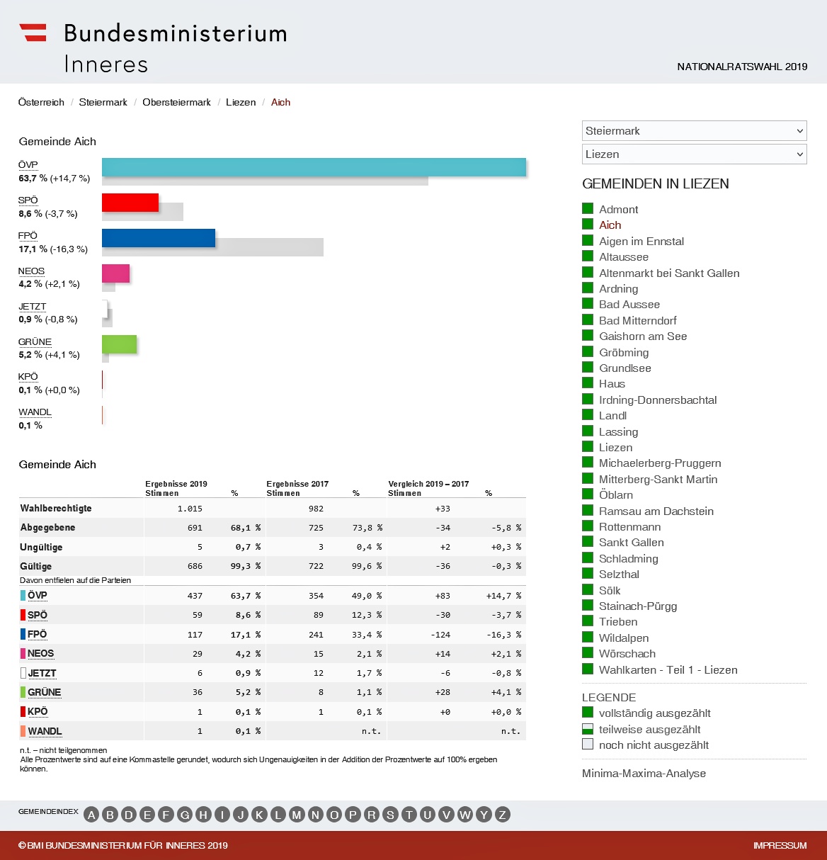Jump to letter W in Gemeindeindex
This screenshot has height=860, width=827.
tap(464, 815)
